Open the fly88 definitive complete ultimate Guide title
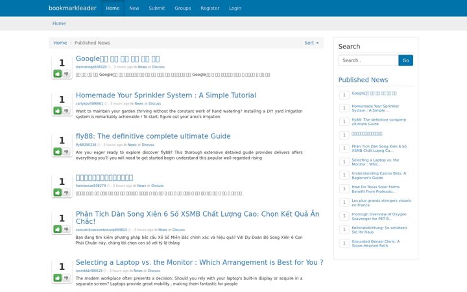The image size is (467, 292). [x=153, y=136]
